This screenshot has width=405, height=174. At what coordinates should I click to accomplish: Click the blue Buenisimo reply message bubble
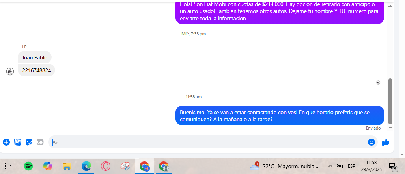click(279, 116)
